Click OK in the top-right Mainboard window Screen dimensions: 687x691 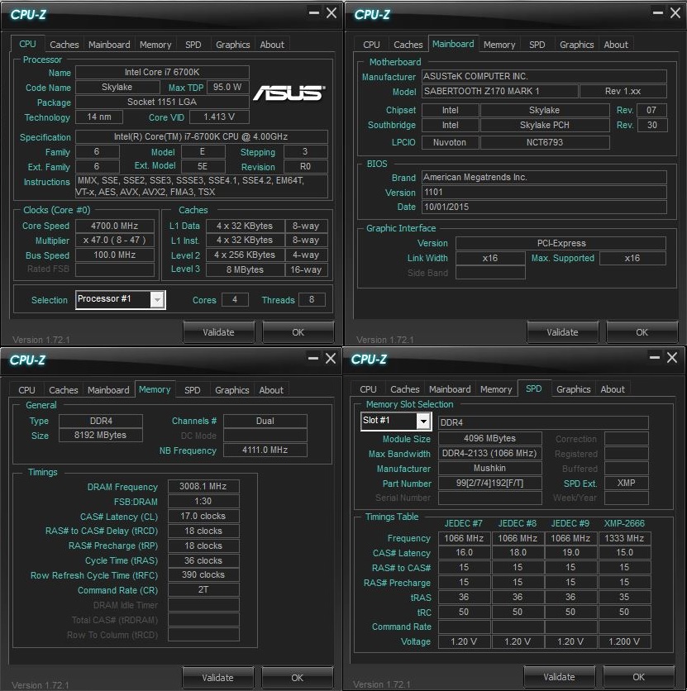point(642,332)
